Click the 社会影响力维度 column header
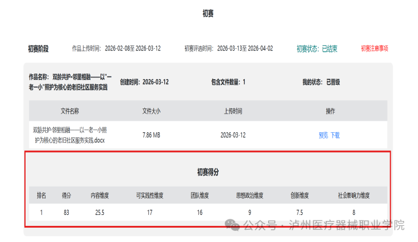The width and height of the screenshot is (418, 242). coord(354,195)
